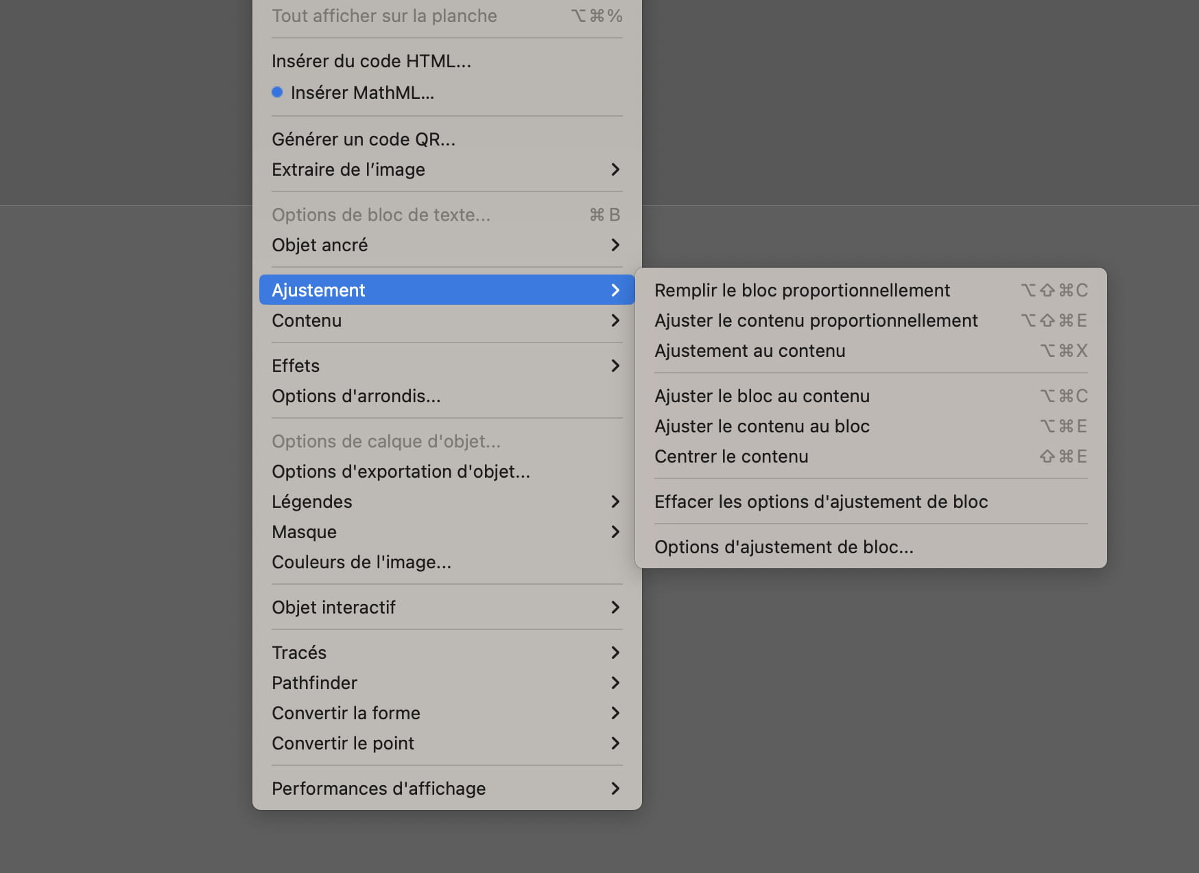Image resolution: width=1199 pixels, height=873 pixels.
Task: Open Options d'ajustement de bloc dialog
Action: (x=783, y=547)
